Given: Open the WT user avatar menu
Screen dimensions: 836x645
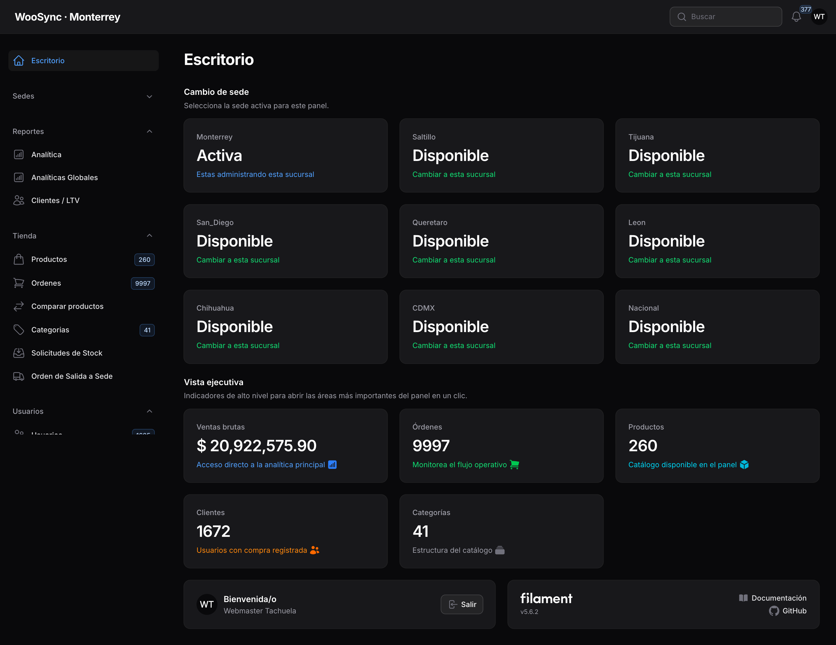Looking at the screenshot, I should coord(819,17).
